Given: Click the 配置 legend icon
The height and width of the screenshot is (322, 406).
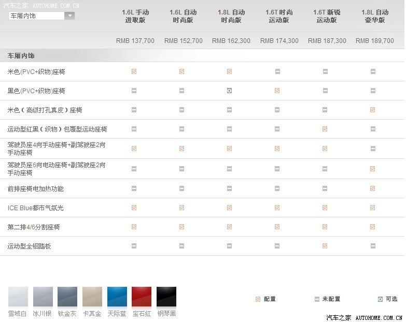Looking at the screenshot, I should [258, 299].
